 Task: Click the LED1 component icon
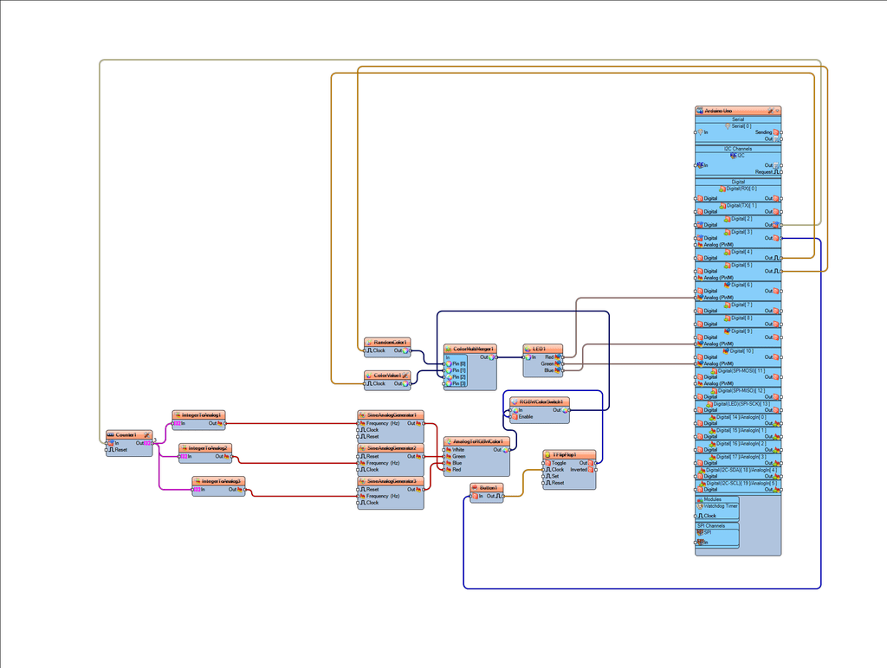(x=528, y=349)
